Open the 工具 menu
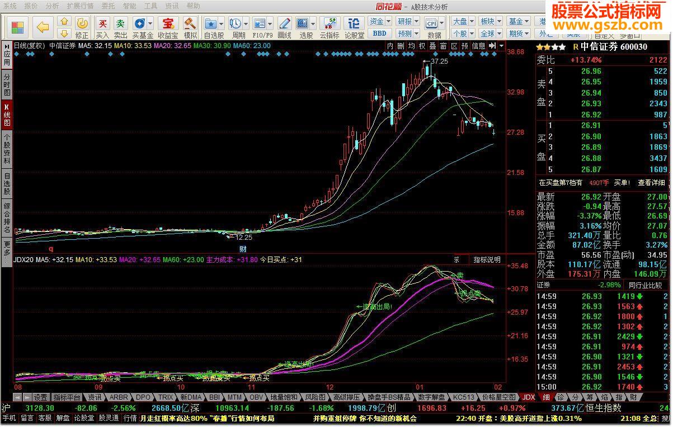 click(x=151, y=6)
